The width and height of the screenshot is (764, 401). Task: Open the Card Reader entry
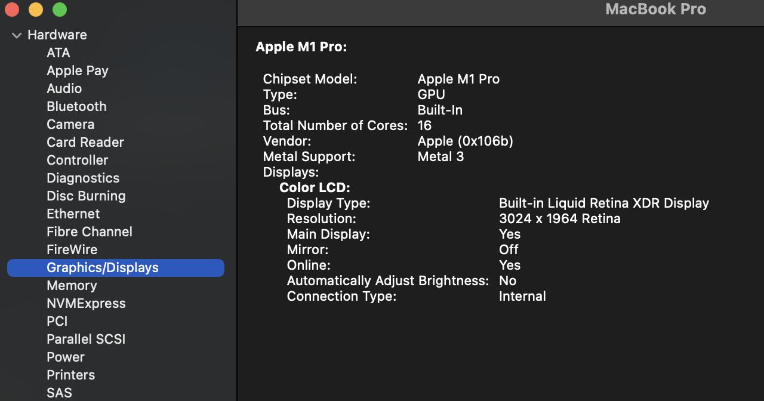(85, 143)
